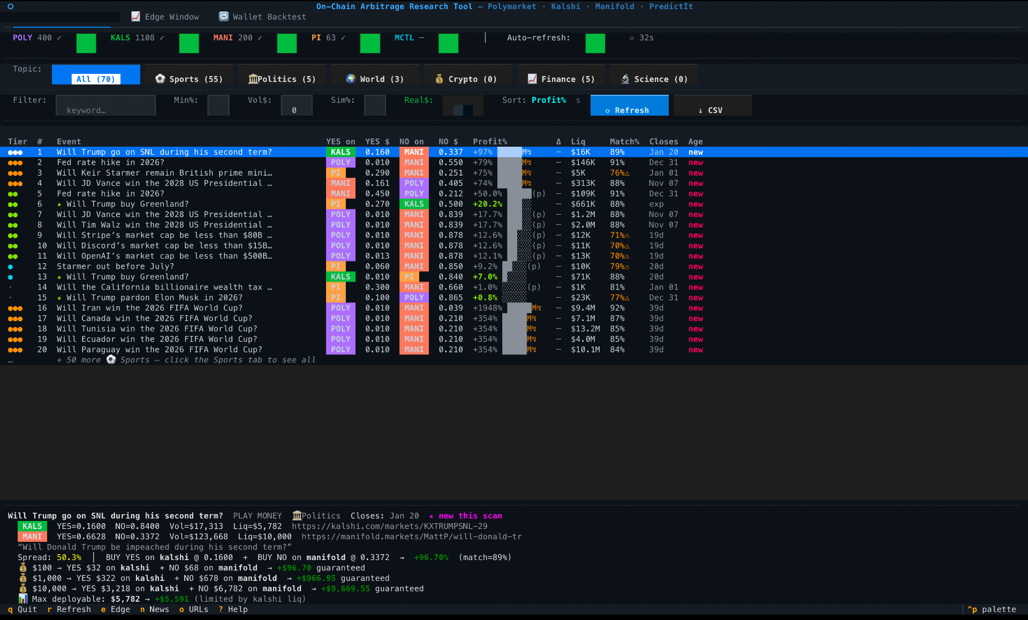Click the Refresh button in filter bar
This screenshot has width=1028, height=620.
pyautogui.click(x=630, y=105)
